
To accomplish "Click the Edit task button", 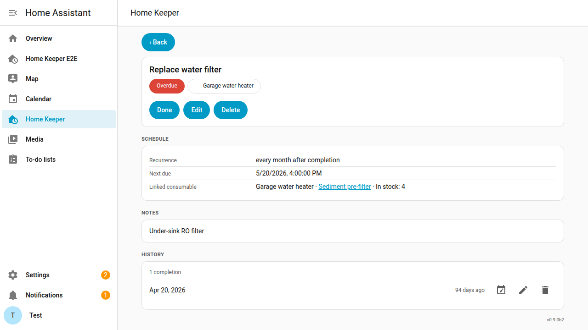I will pyautogui.click(x=197, y=110).
